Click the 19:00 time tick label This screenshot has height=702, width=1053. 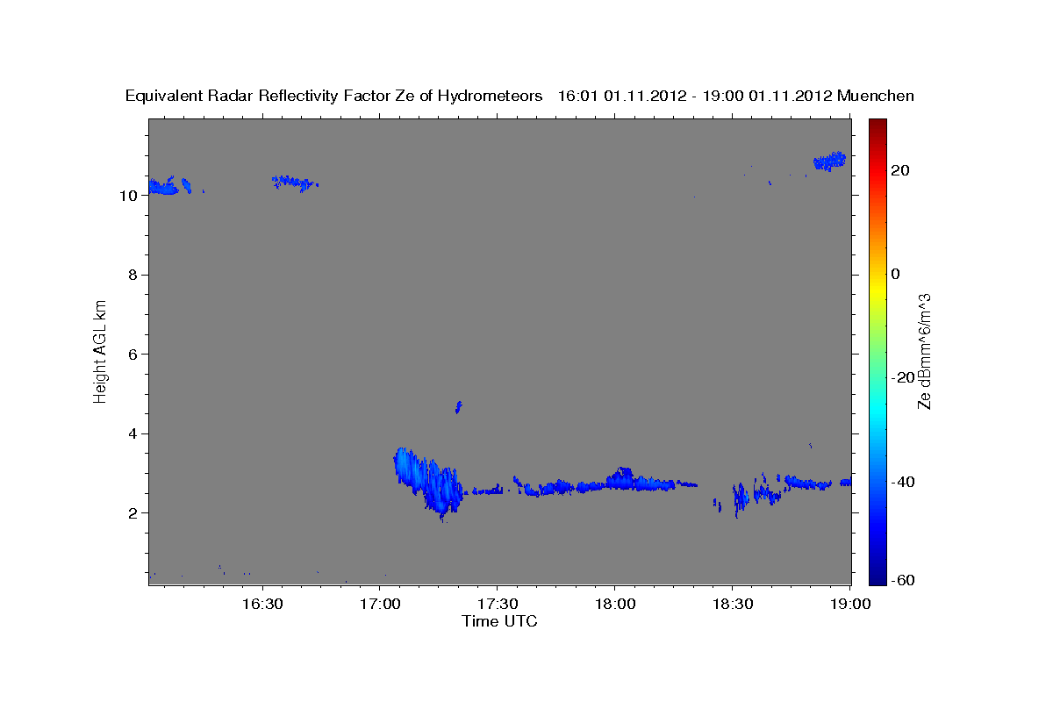850,604
